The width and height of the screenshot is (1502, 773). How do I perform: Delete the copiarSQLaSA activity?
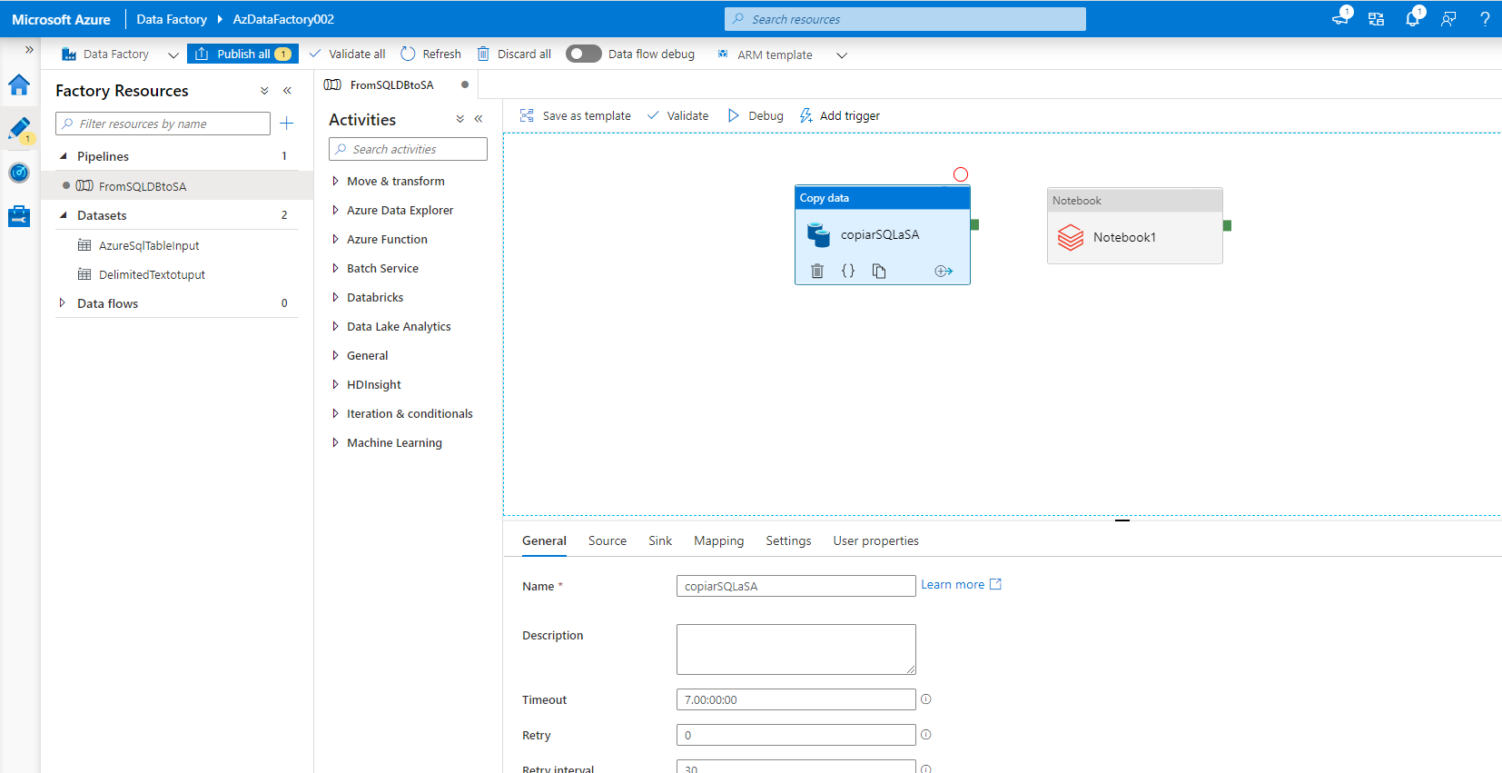coord(817,271)
